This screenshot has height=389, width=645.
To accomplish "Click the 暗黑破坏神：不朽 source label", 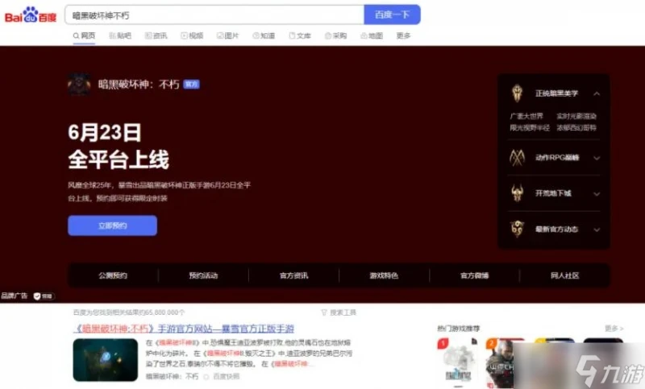I will [172, 376].
